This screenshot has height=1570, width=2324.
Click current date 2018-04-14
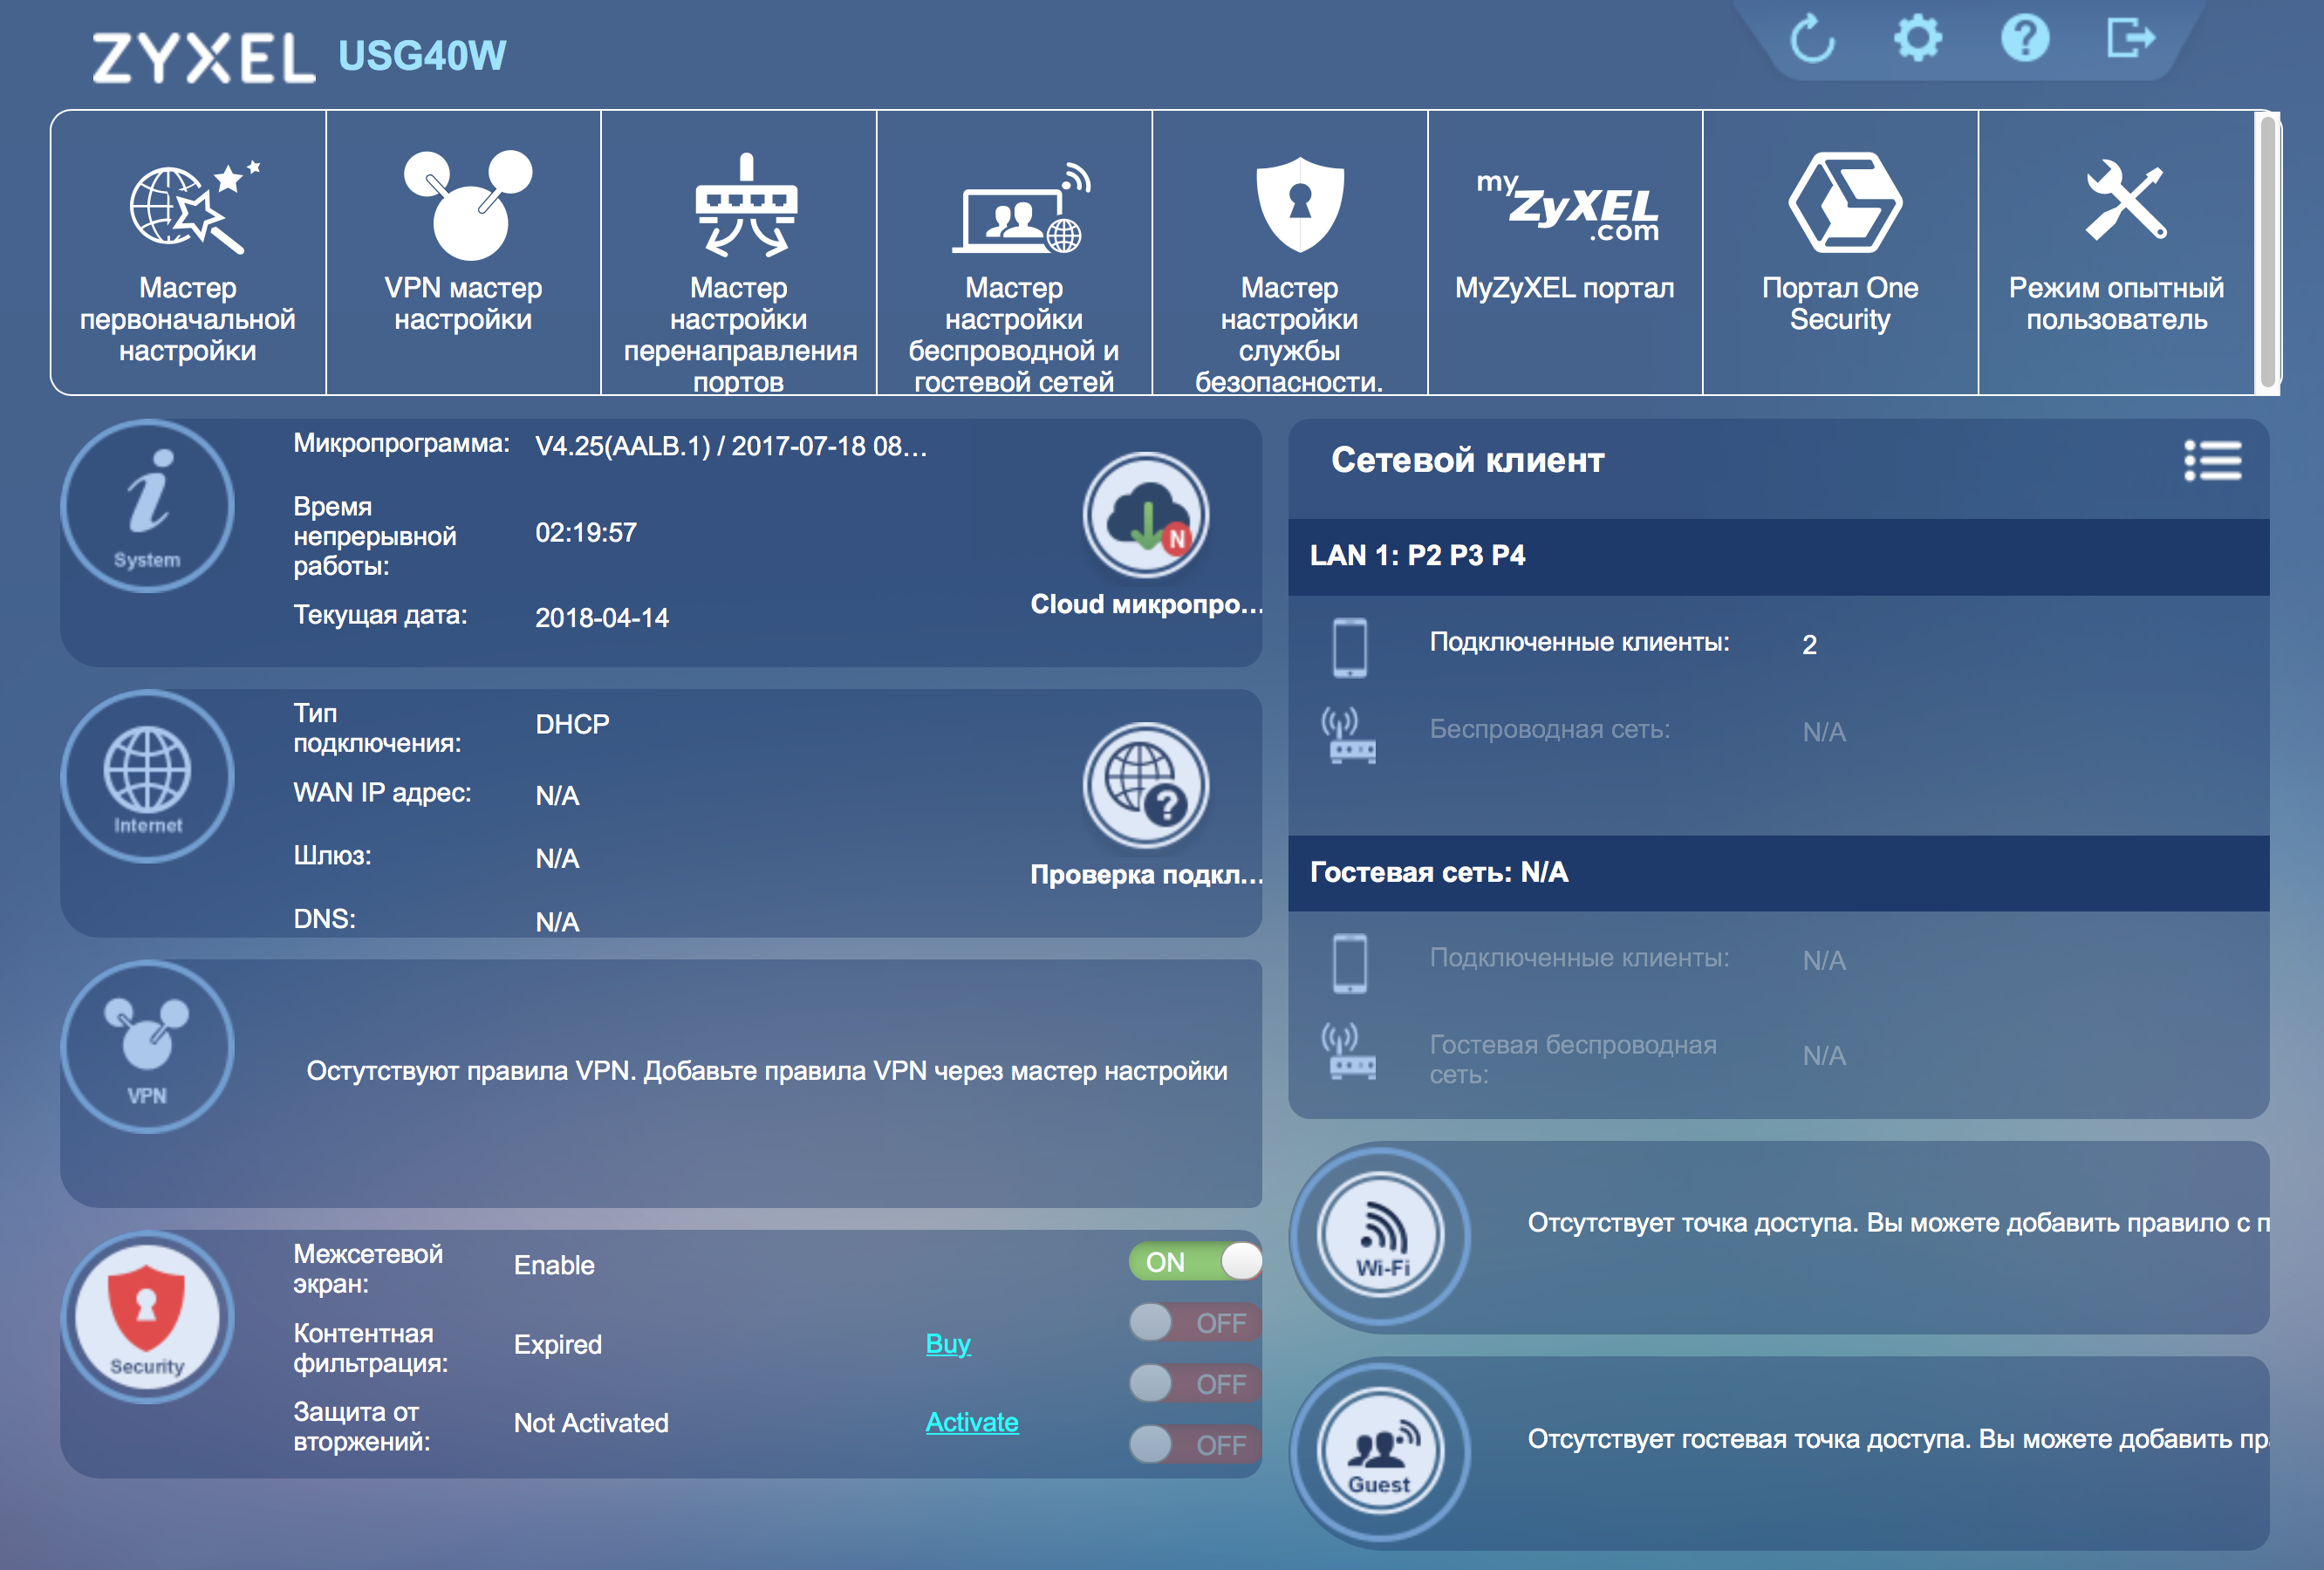602,618
